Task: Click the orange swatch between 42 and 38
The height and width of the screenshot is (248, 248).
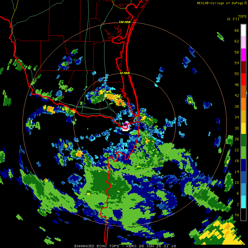Action: [x=243, y=104]
